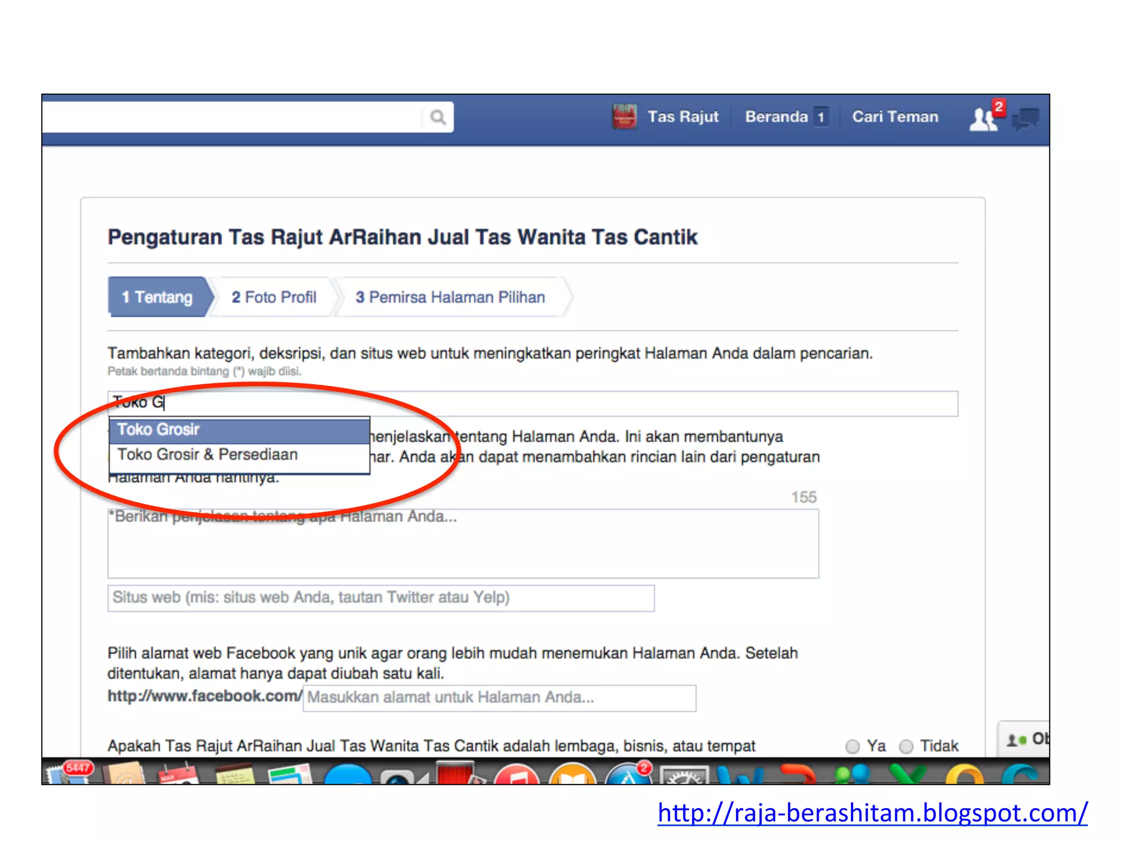Click http://www.facebook.com/ prefix text
1123x842 pixels.
(x=205, y=696)
